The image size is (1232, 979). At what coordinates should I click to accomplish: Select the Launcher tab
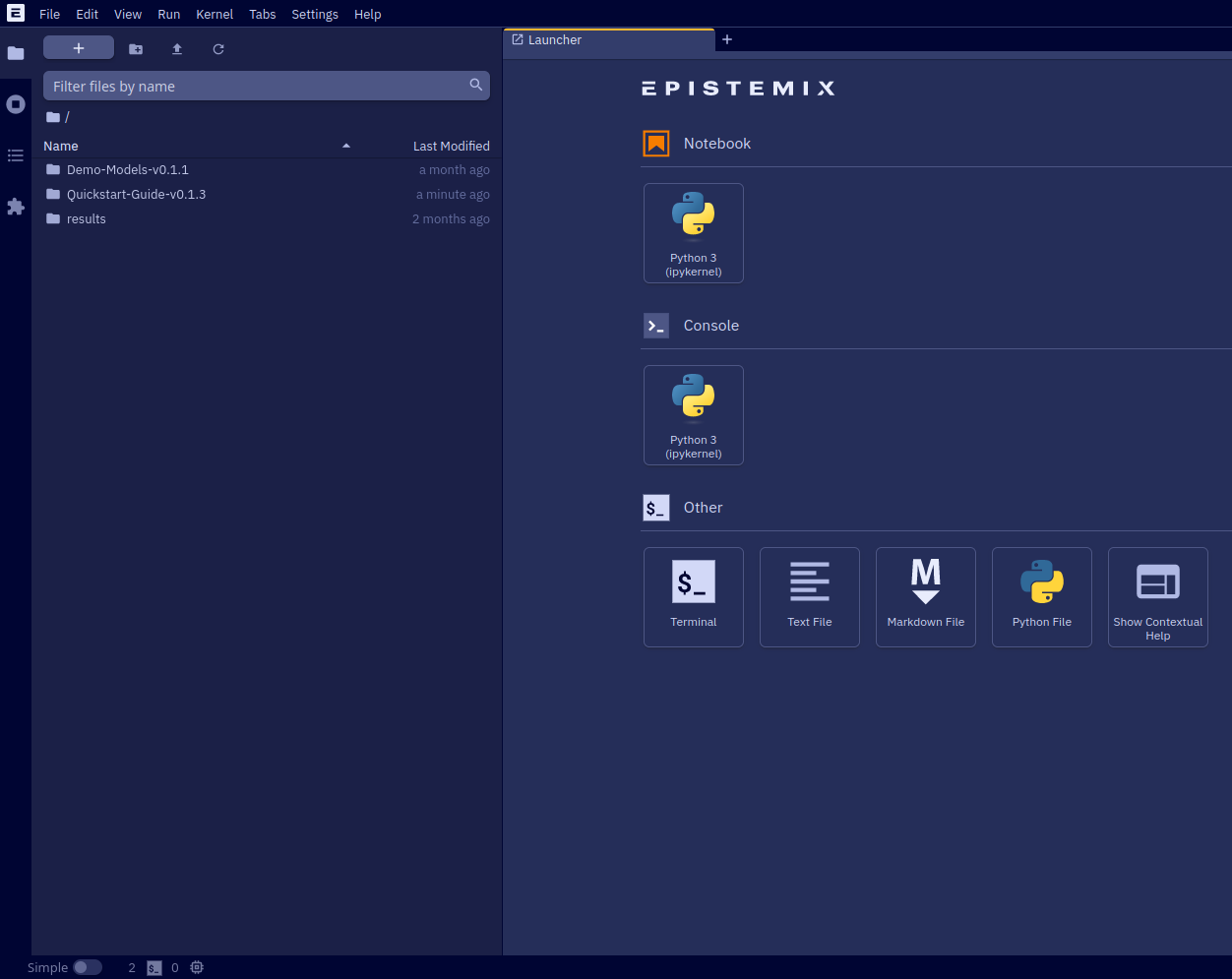[x=610, y=40]
